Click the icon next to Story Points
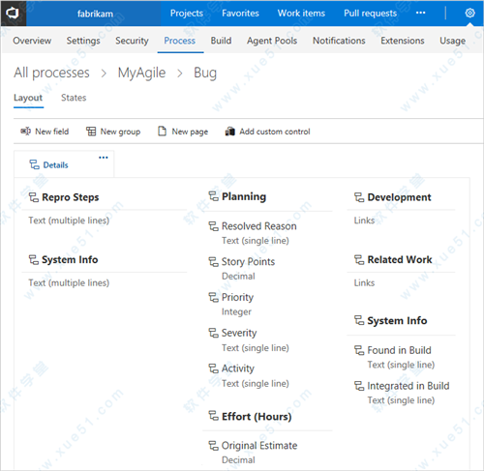Viewport: 484px width, 471px height. (213, 261)
